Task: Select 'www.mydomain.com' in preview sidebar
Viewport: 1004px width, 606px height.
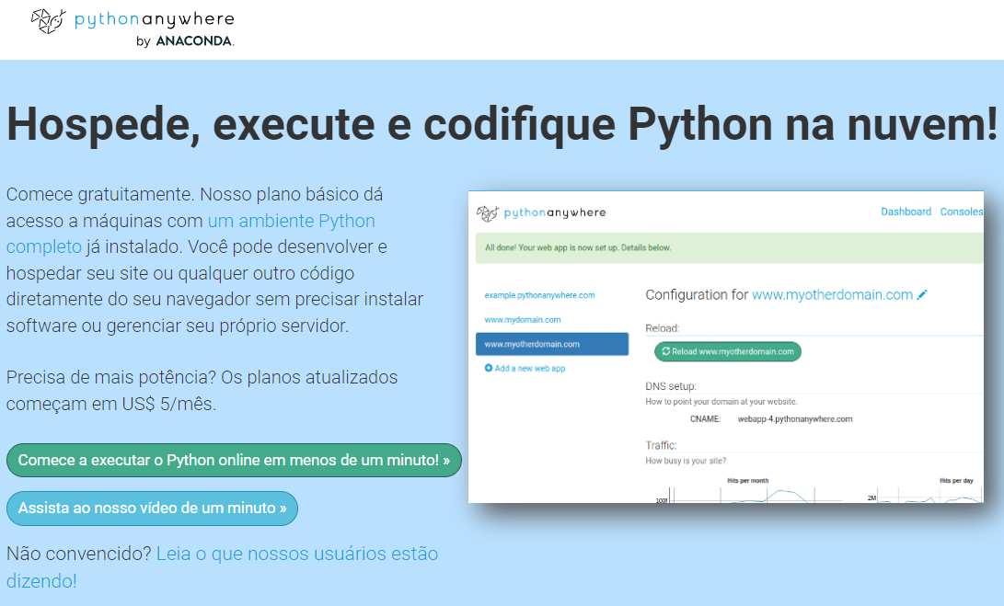Action: 523,319
